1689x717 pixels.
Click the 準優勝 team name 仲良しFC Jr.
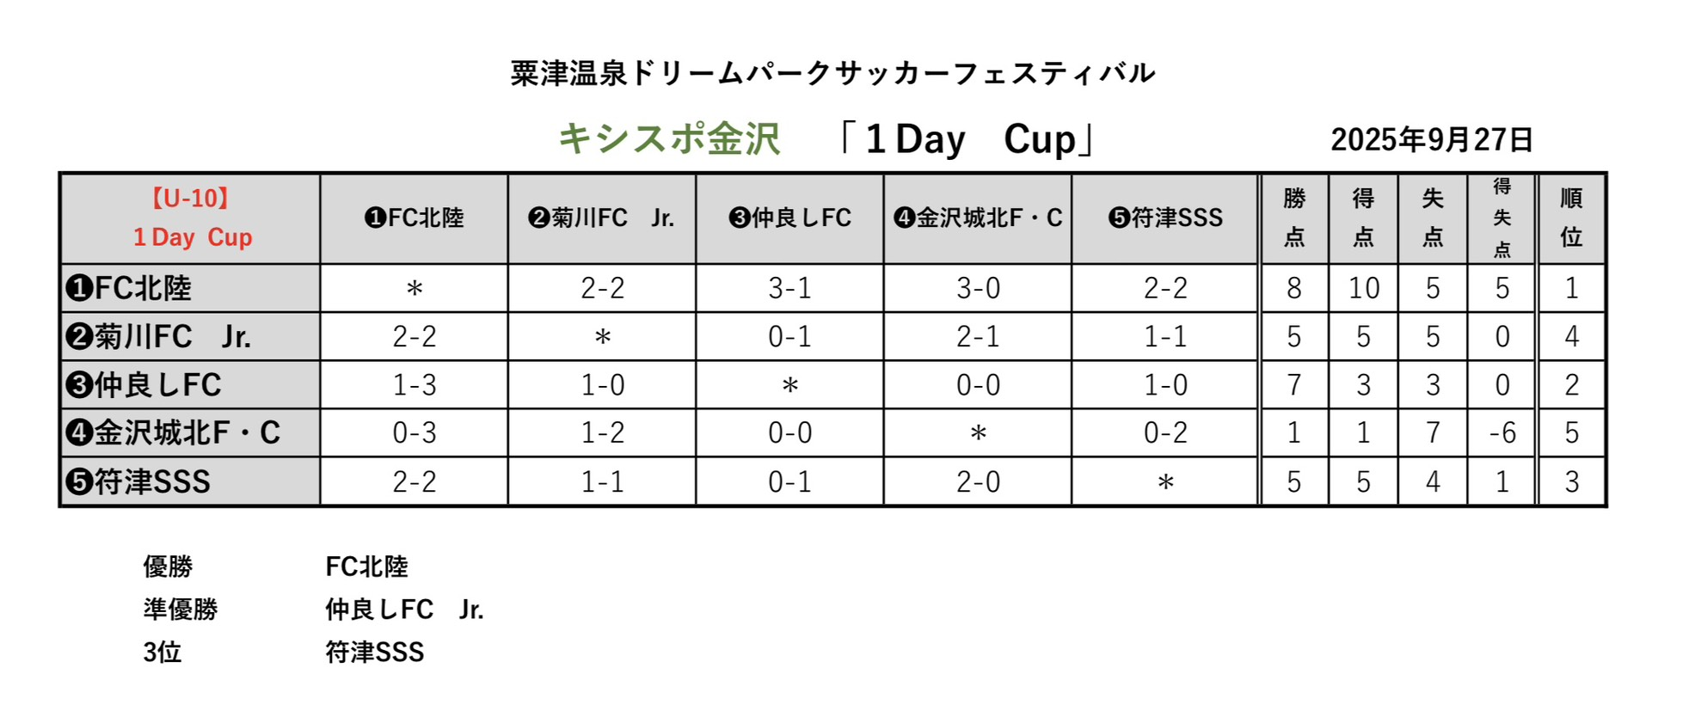(404, 610)
